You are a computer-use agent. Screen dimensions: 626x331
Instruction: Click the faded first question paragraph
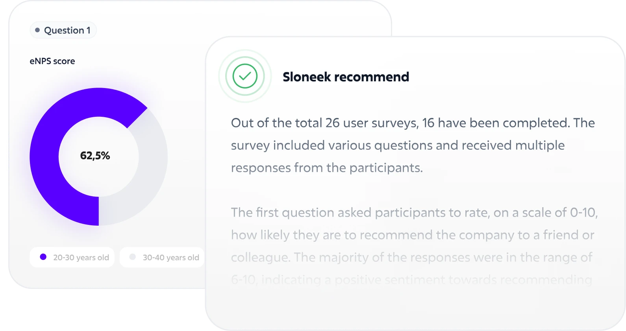414,246
